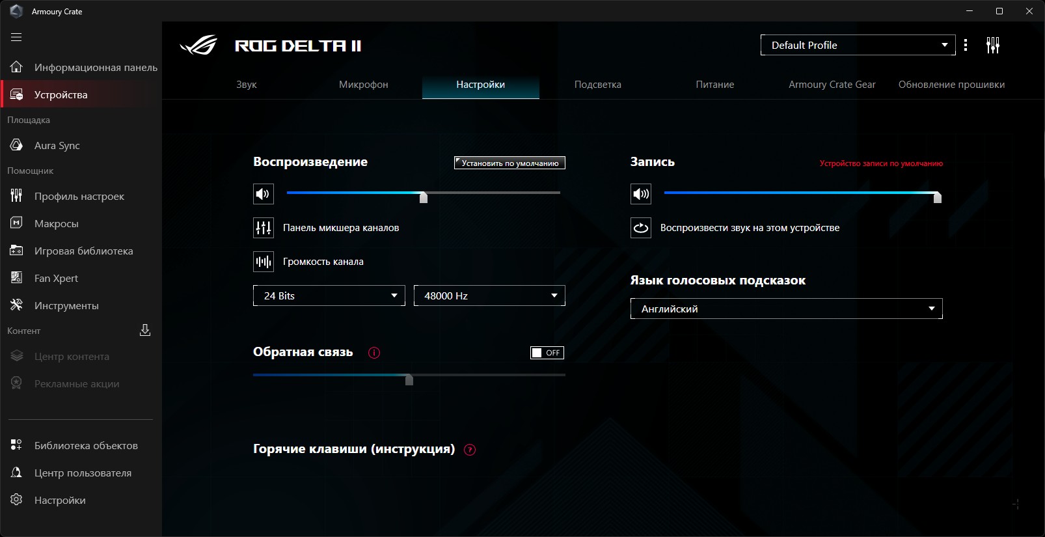Open the equalizer sliders icon near the profile
The image size is (1045, 537).
[993, 45]
